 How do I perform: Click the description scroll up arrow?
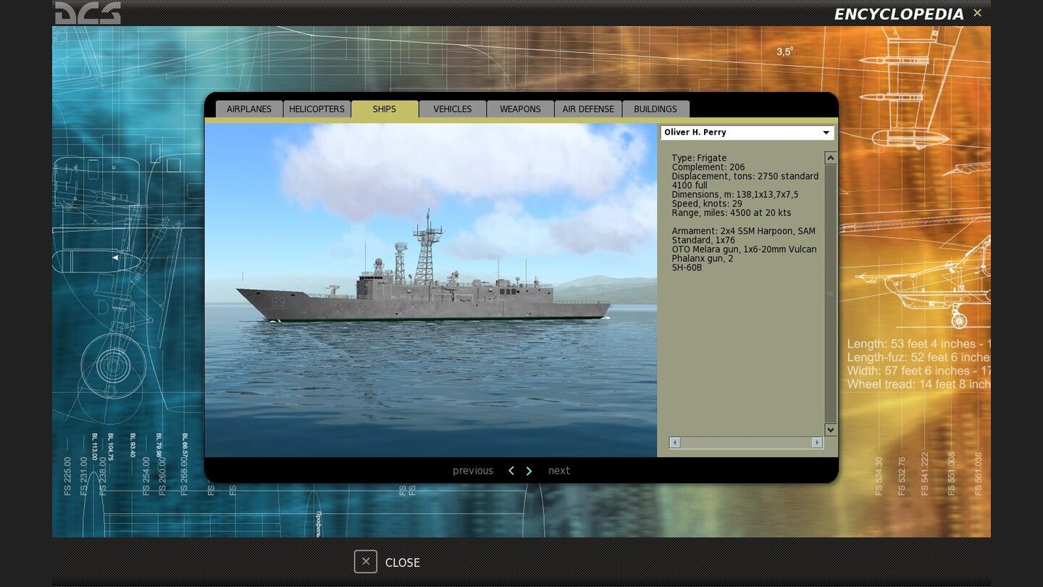click(831, 158)
